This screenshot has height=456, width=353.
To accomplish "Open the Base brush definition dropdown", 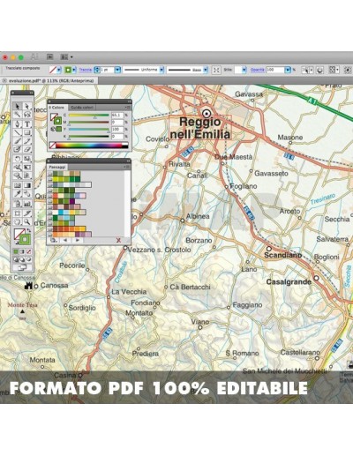I will click(206, 70).
